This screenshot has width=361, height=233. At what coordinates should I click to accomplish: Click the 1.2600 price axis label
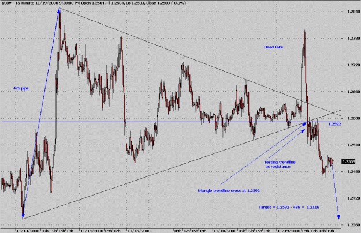point(353,118)
